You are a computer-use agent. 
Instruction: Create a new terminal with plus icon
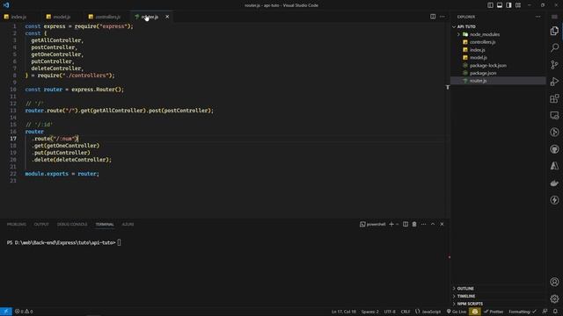click(x=391, y=225)
